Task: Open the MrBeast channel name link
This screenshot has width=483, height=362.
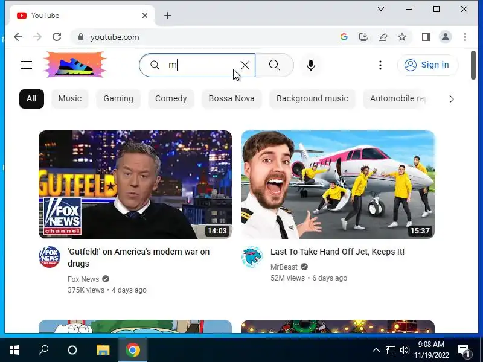Action: 284,267
